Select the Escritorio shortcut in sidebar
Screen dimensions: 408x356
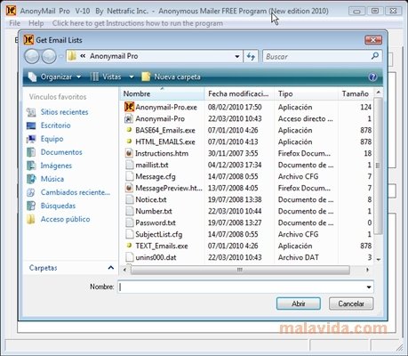55,125
